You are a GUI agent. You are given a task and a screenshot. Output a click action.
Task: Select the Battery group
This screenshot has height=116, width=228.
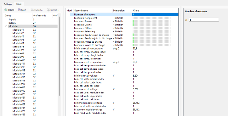tap(12, 23)
